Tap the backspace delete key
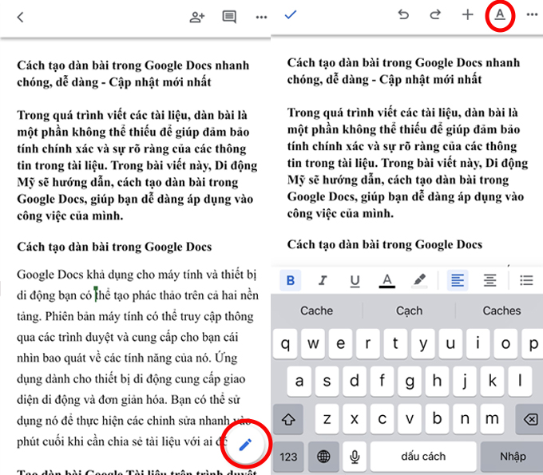Viewport: 543px width, 475px height. (x=530, y=419)
